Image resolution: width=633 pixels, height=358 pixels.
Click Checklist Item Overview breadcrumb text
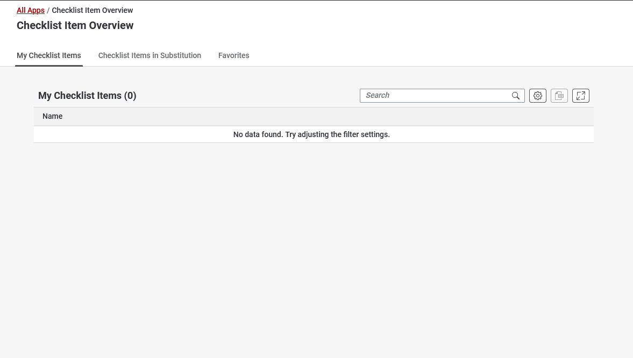[93, 10]
